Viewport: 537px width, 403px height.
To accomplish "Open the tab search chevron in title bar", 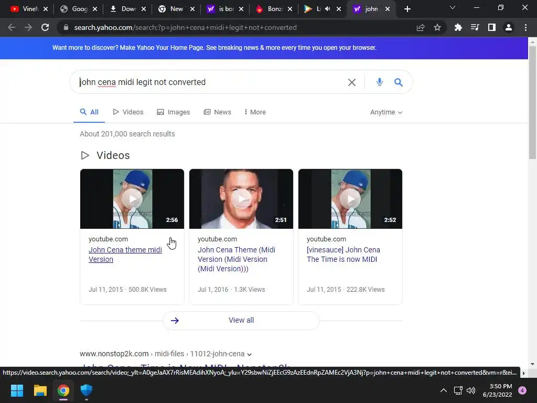I will (x=453, y=7).
